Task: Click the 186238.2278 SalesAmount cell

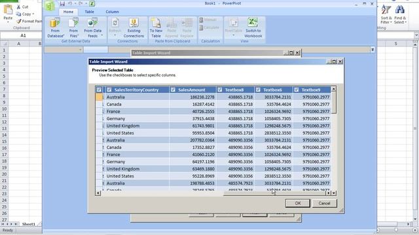Action: pos(192,97)
